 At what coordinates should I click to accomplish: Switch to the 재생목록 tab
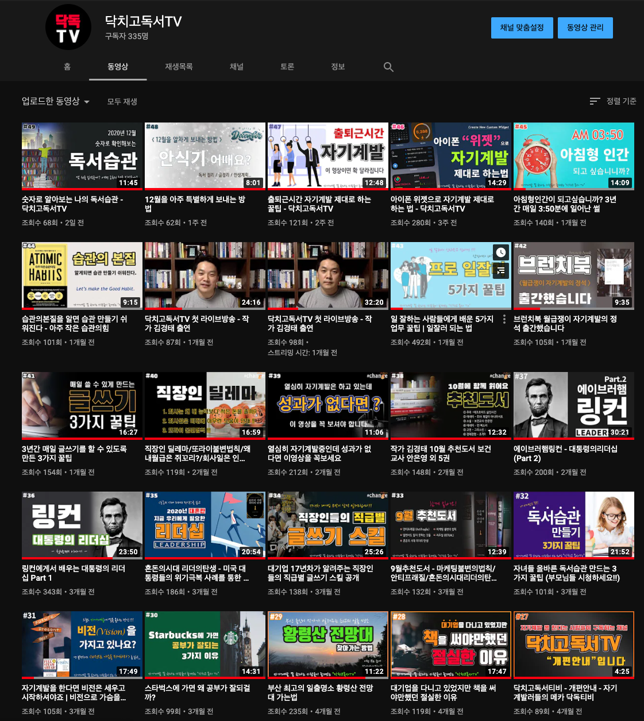click(179, 67)
